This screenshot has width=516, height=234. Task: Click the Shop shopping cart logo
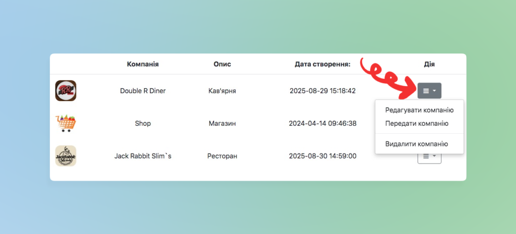point(66,123)
